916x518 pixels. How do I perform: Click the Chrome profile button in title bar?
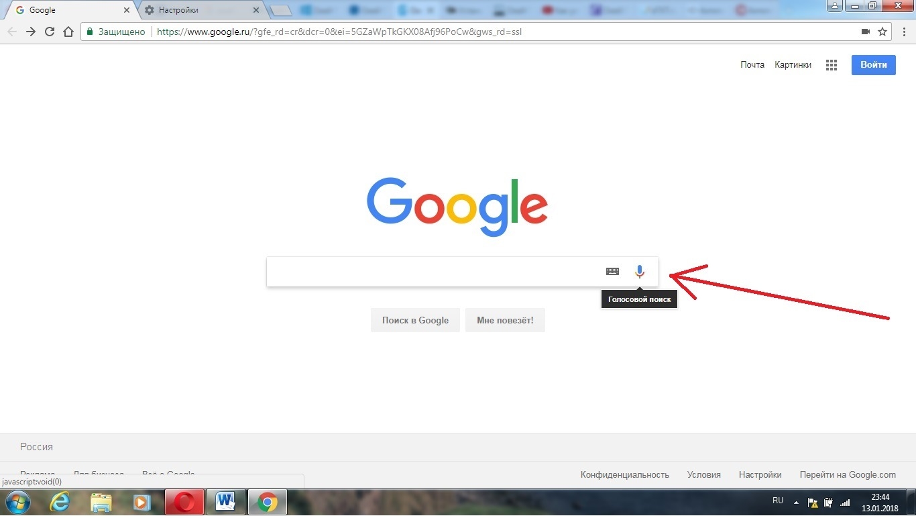pos(835,6)
